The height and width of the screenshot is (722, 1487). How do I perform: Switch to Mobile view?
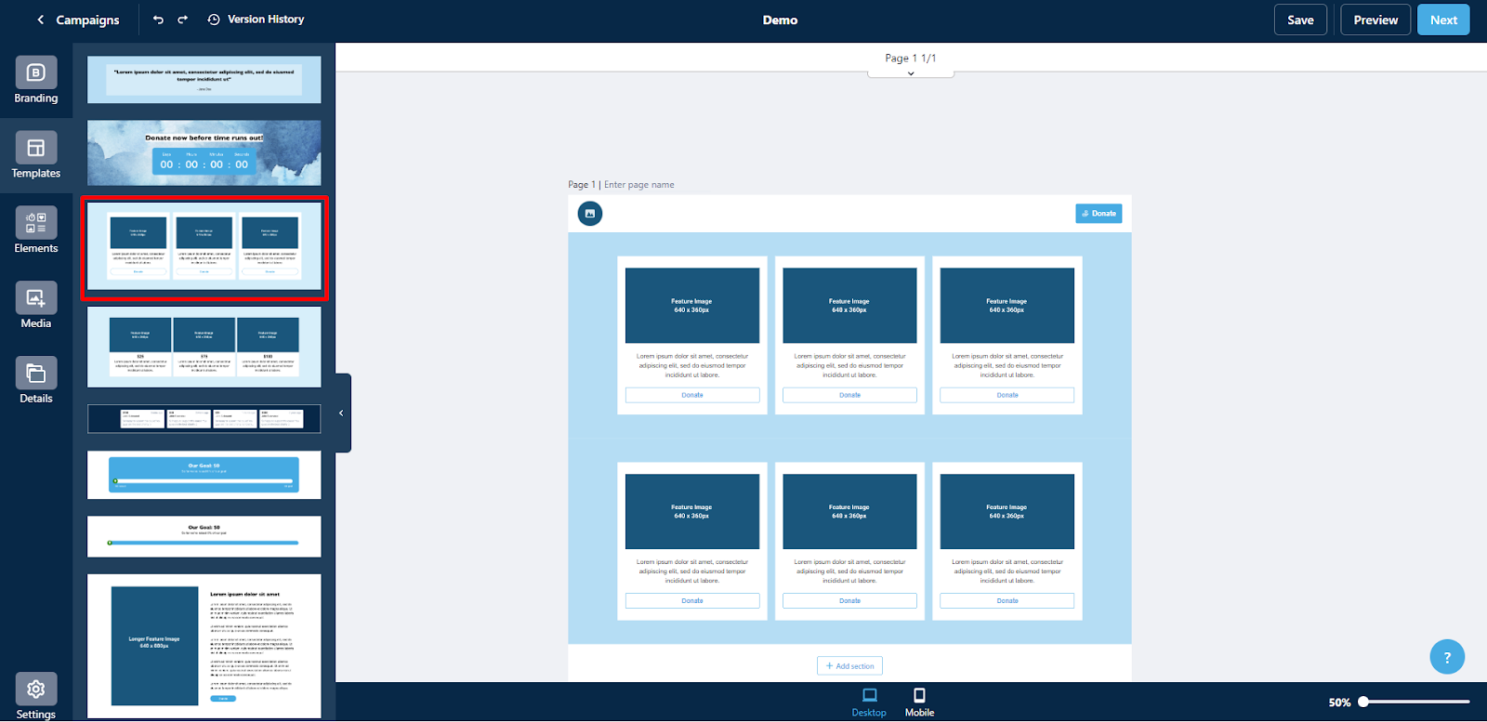(x=919, y=702)
